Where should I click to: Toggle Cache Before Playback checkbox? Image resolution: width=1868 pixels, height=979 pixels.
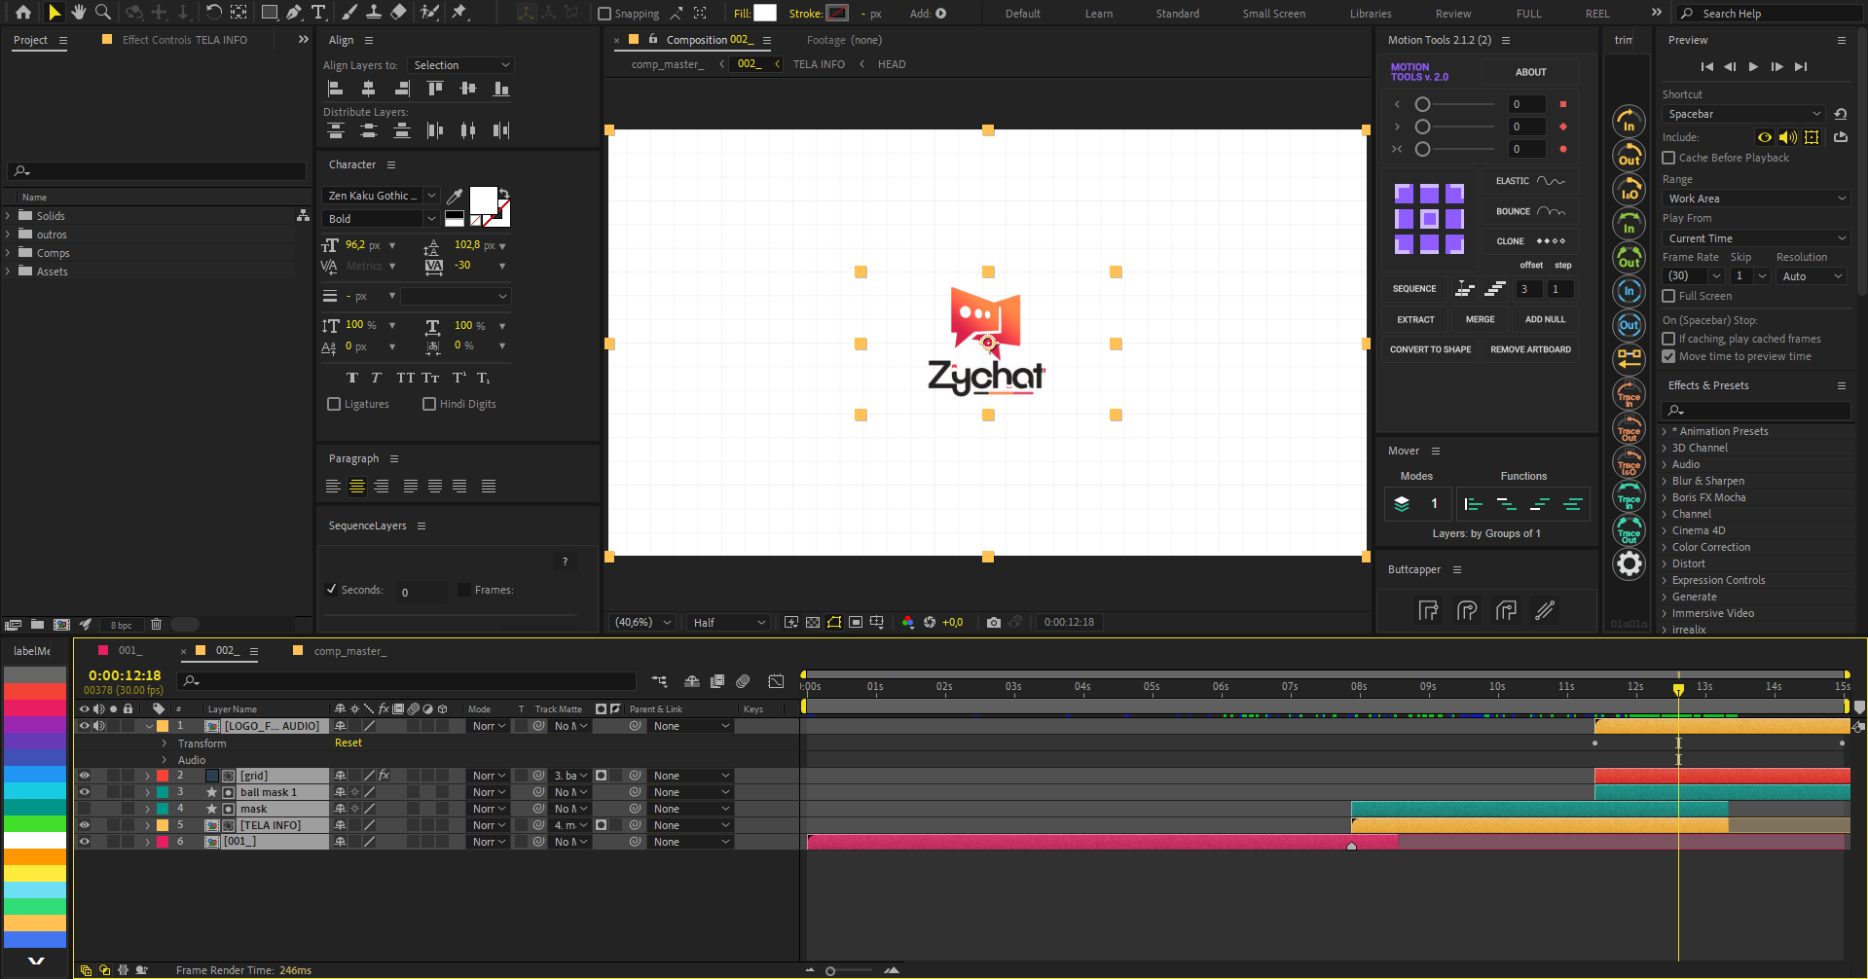1668,158
